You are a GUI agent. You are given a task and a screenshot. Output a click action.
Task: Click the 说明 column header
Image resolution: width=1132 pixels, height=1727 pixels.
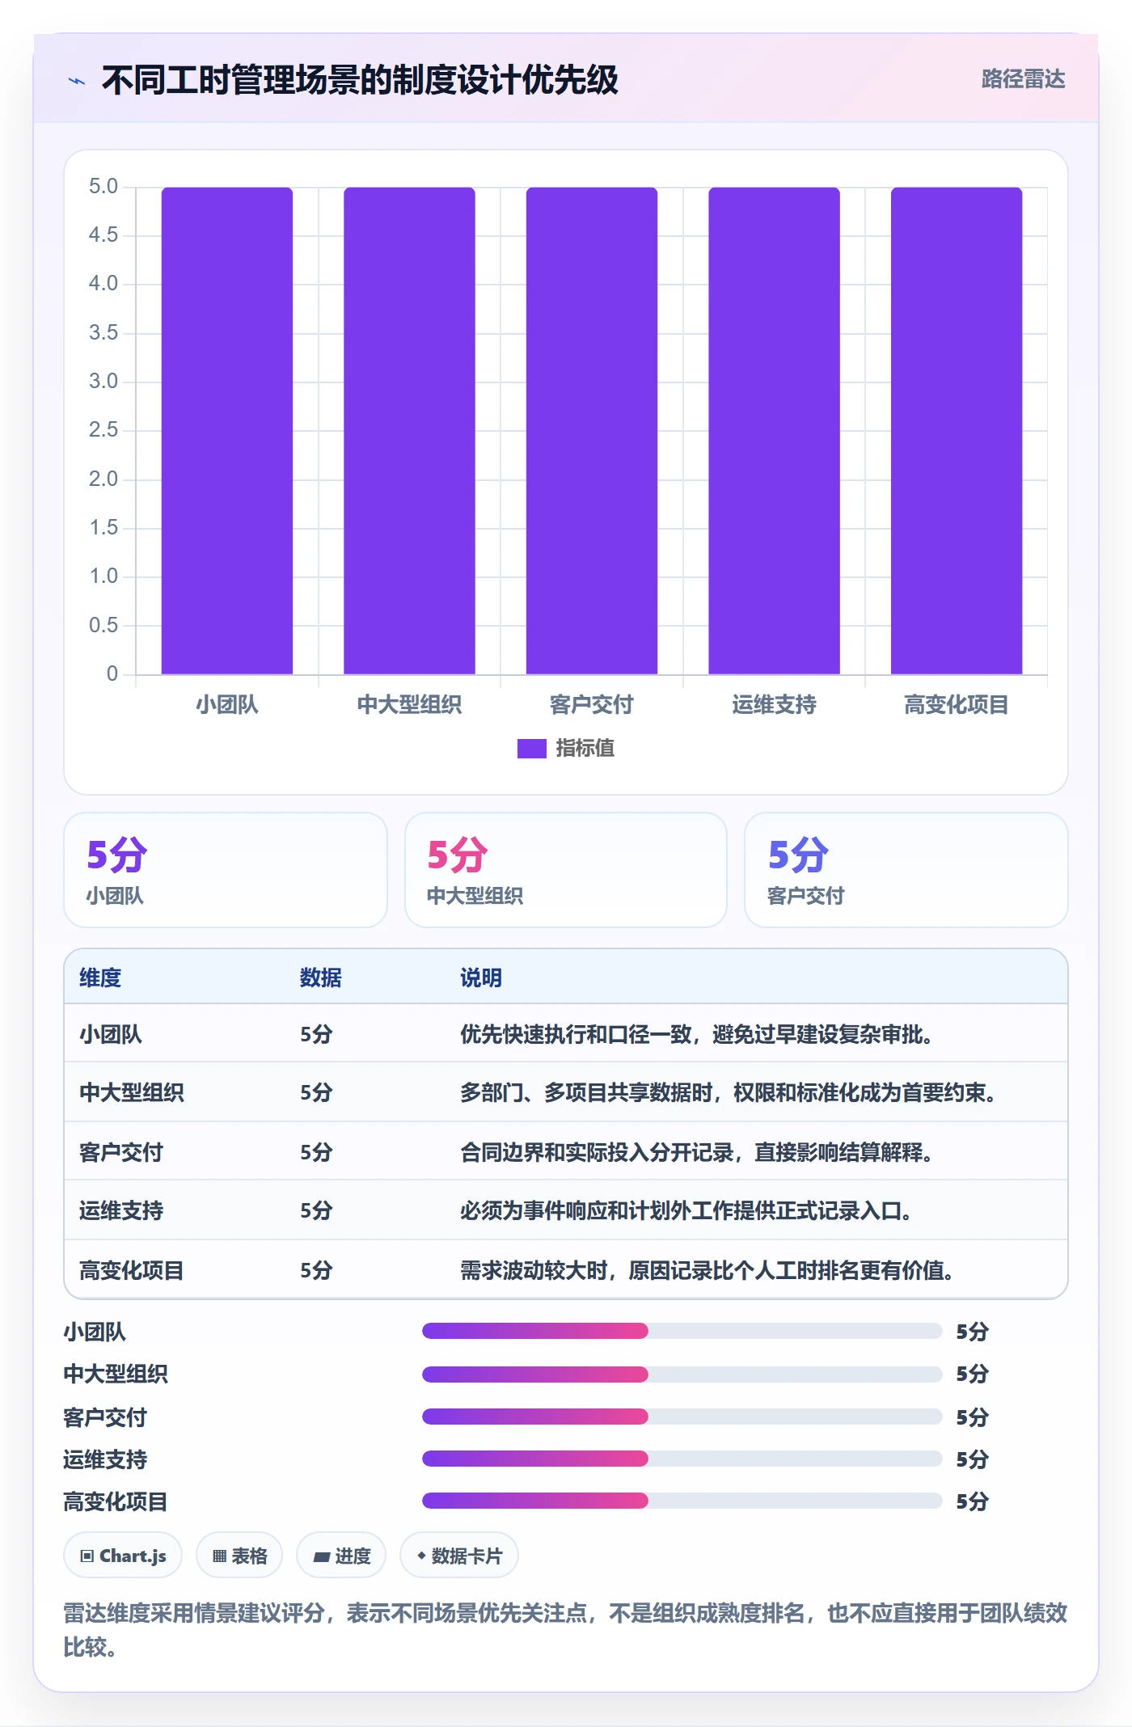point(481,978)
